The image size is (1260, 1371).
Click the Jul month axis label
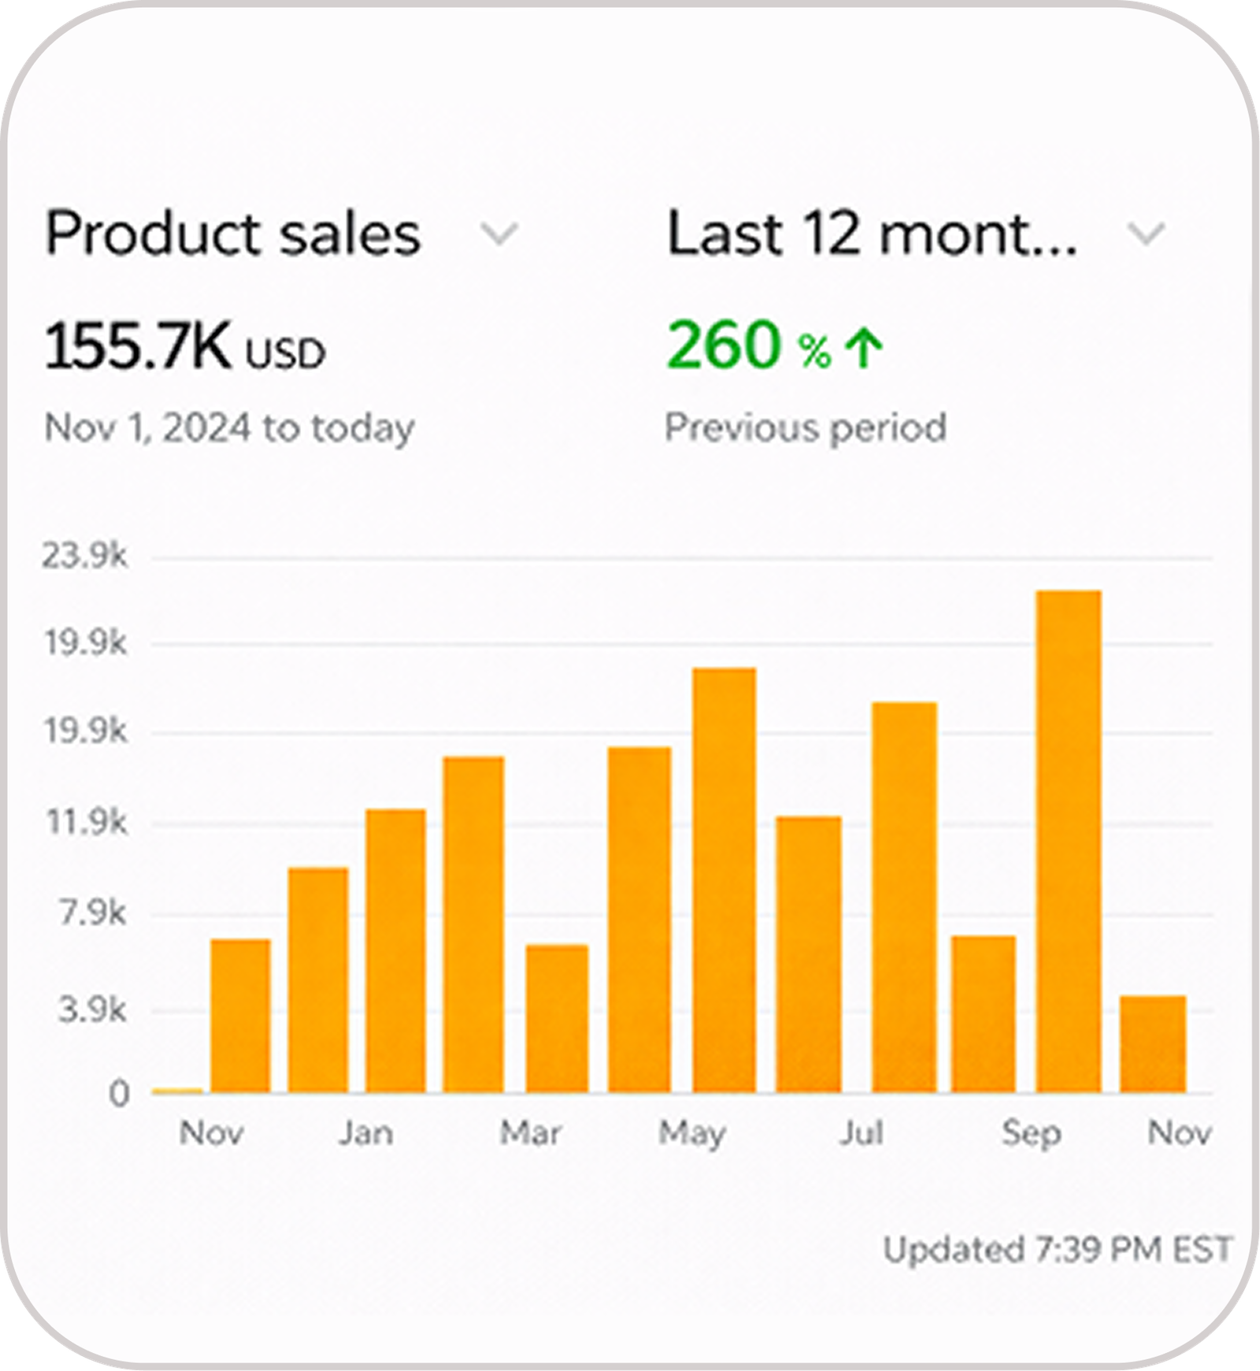click(861, 1133)
